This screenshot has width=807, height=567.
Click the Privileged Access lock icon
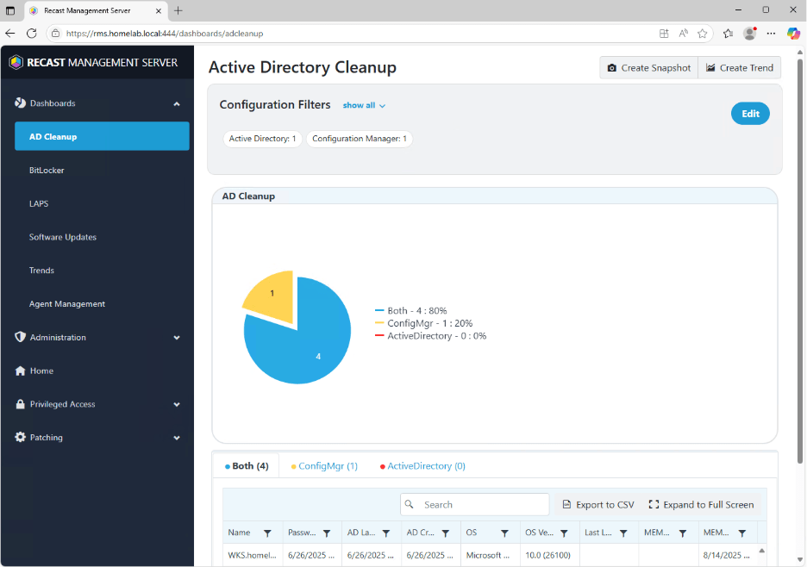pos(19,403)
